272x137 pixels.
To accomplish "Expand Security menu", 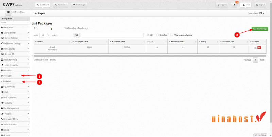I will 15,103.
